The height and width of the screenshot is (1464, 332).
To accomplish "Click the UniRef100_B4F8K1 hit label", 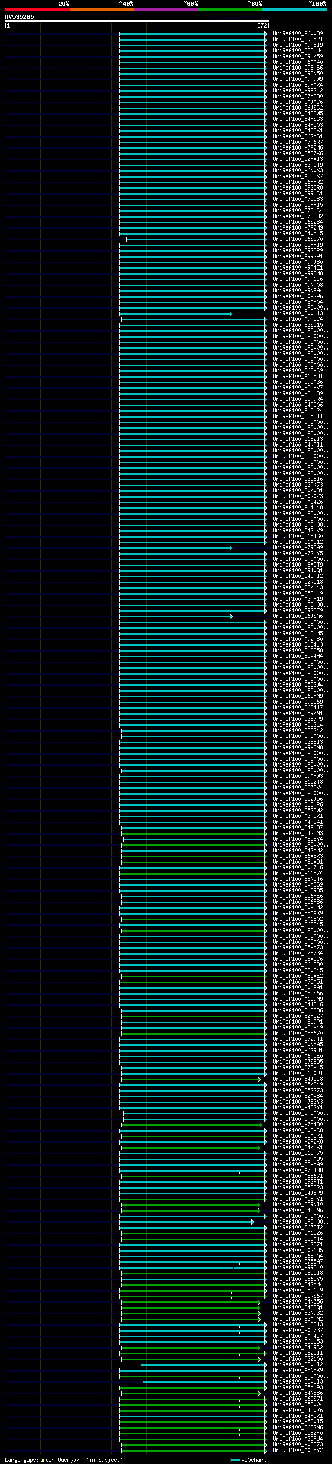I will coord(298,131).
